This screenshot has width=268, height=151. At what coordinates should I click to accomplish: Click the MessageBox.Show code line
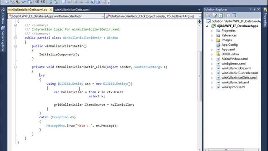(82, 126)
